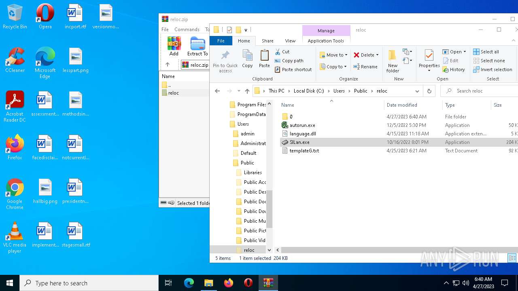The width and height of the screenshot is (518, 291).
Task: Click Rename in the Organize group
Action: [x=365, y=67]
